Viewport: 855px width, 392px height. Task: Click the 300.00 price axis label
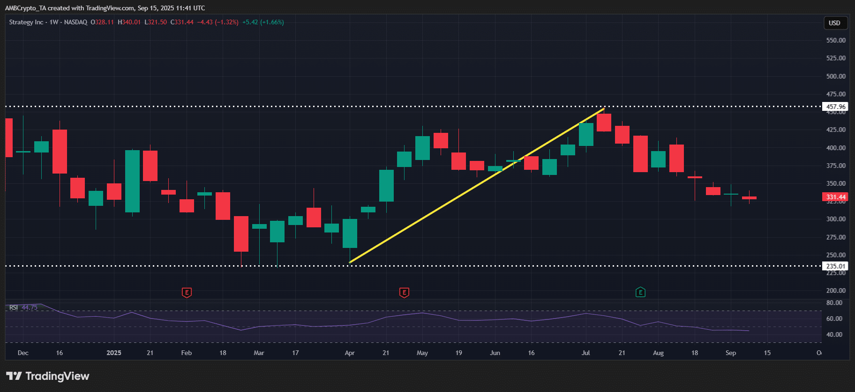pyautogui.click(x=836, y=219)
